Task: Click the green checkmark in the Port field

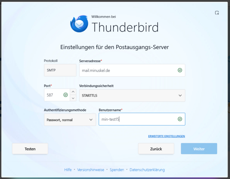Action: click(65, 95)
